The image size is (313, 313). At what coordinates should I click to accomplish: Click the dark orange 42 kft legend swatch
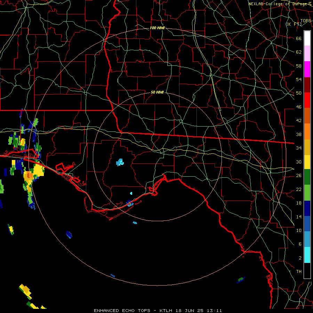307,115
